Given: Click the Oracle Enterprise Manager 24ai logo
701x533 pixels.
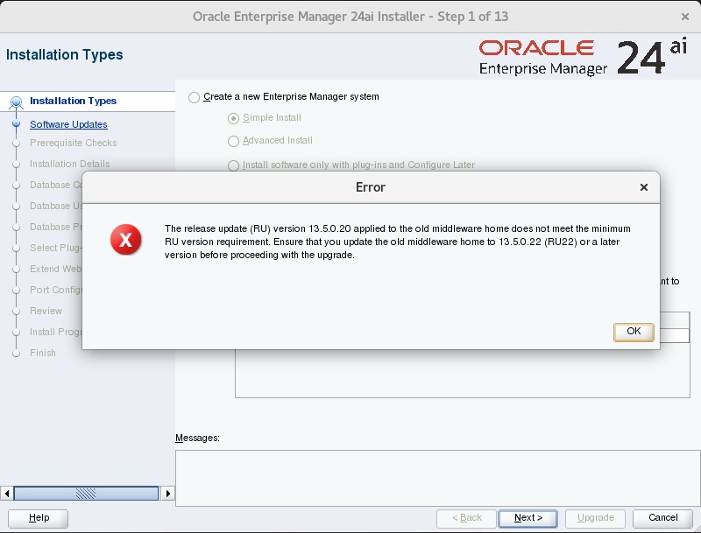Looking at the screenshot, I should [583, 58].
